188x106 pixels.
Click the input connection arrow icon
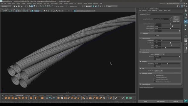[171, 18]
